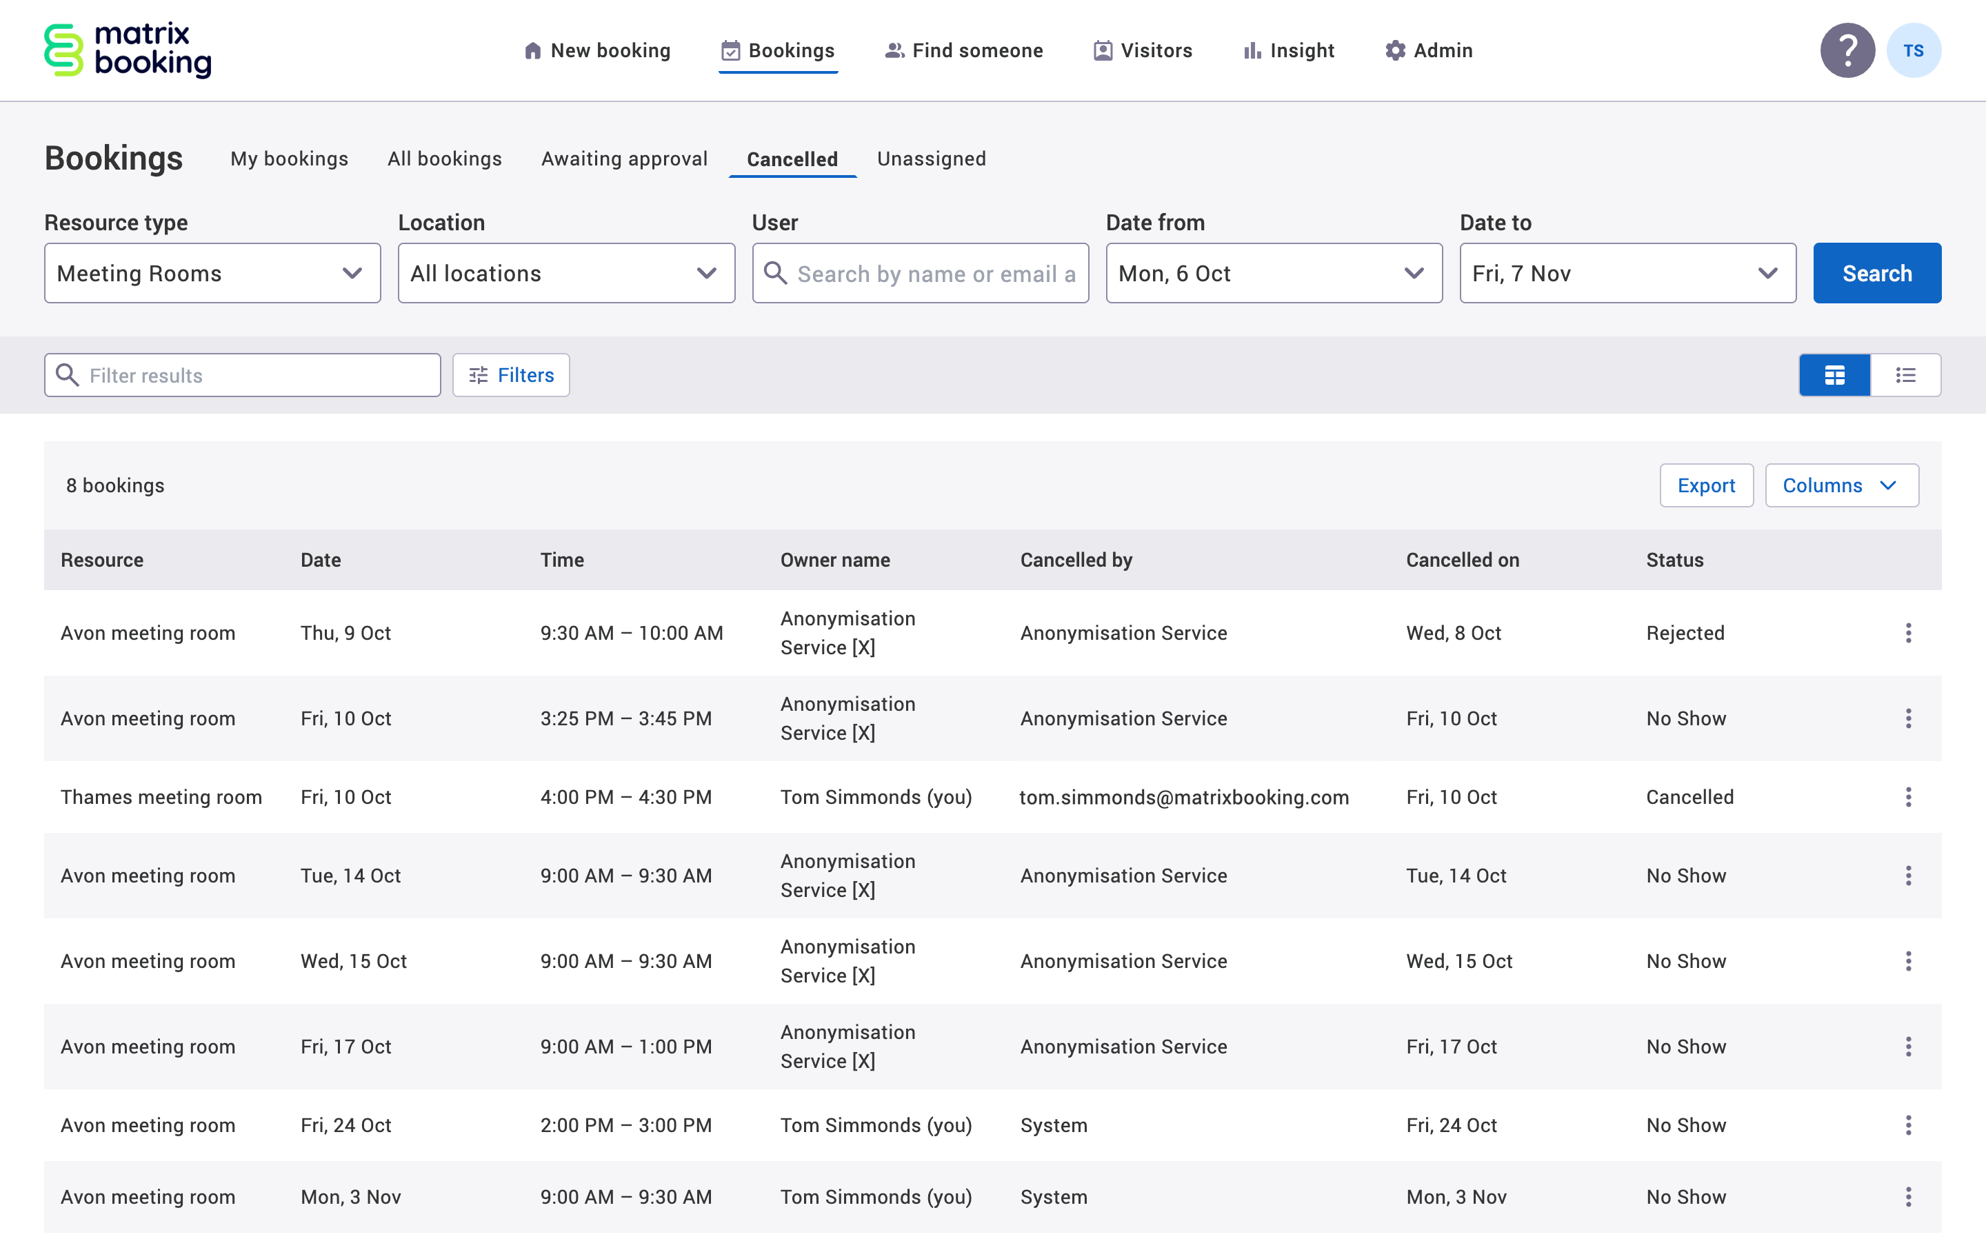Open the Find someone people icon

(894, 50)
